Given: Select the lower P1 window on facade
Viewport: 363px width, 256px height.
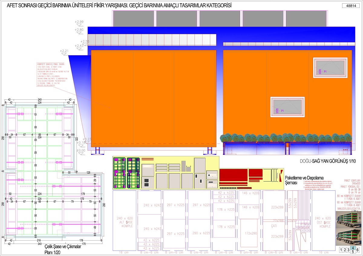Looking at the screenshot, I should click(287, 106).
